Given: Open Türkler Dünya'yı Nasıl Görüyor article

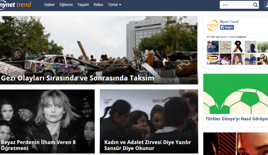Looking at the screenshot, I should (236, 119).
